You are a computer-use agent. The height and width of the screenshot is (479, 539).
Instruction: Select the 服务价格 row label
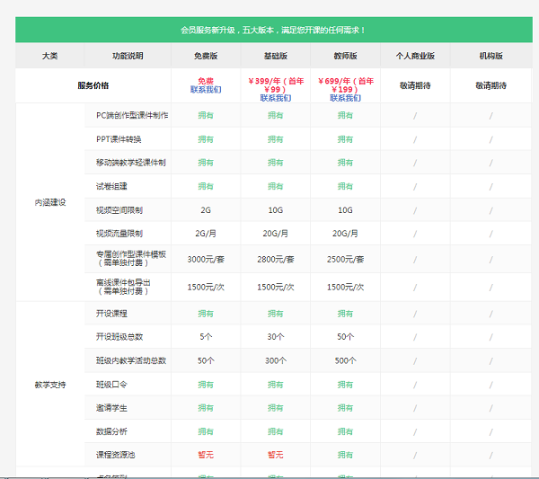93,85
